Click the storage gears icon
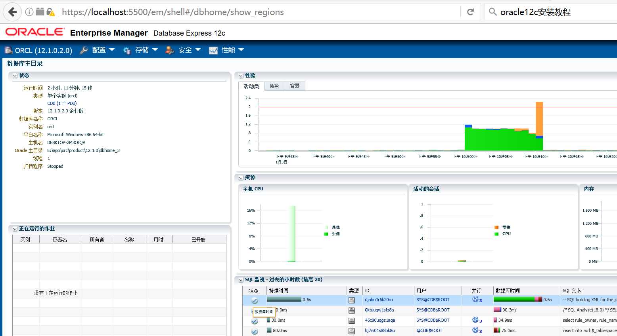The width and height of the screenshot is (617, 336). pos(127,50)
